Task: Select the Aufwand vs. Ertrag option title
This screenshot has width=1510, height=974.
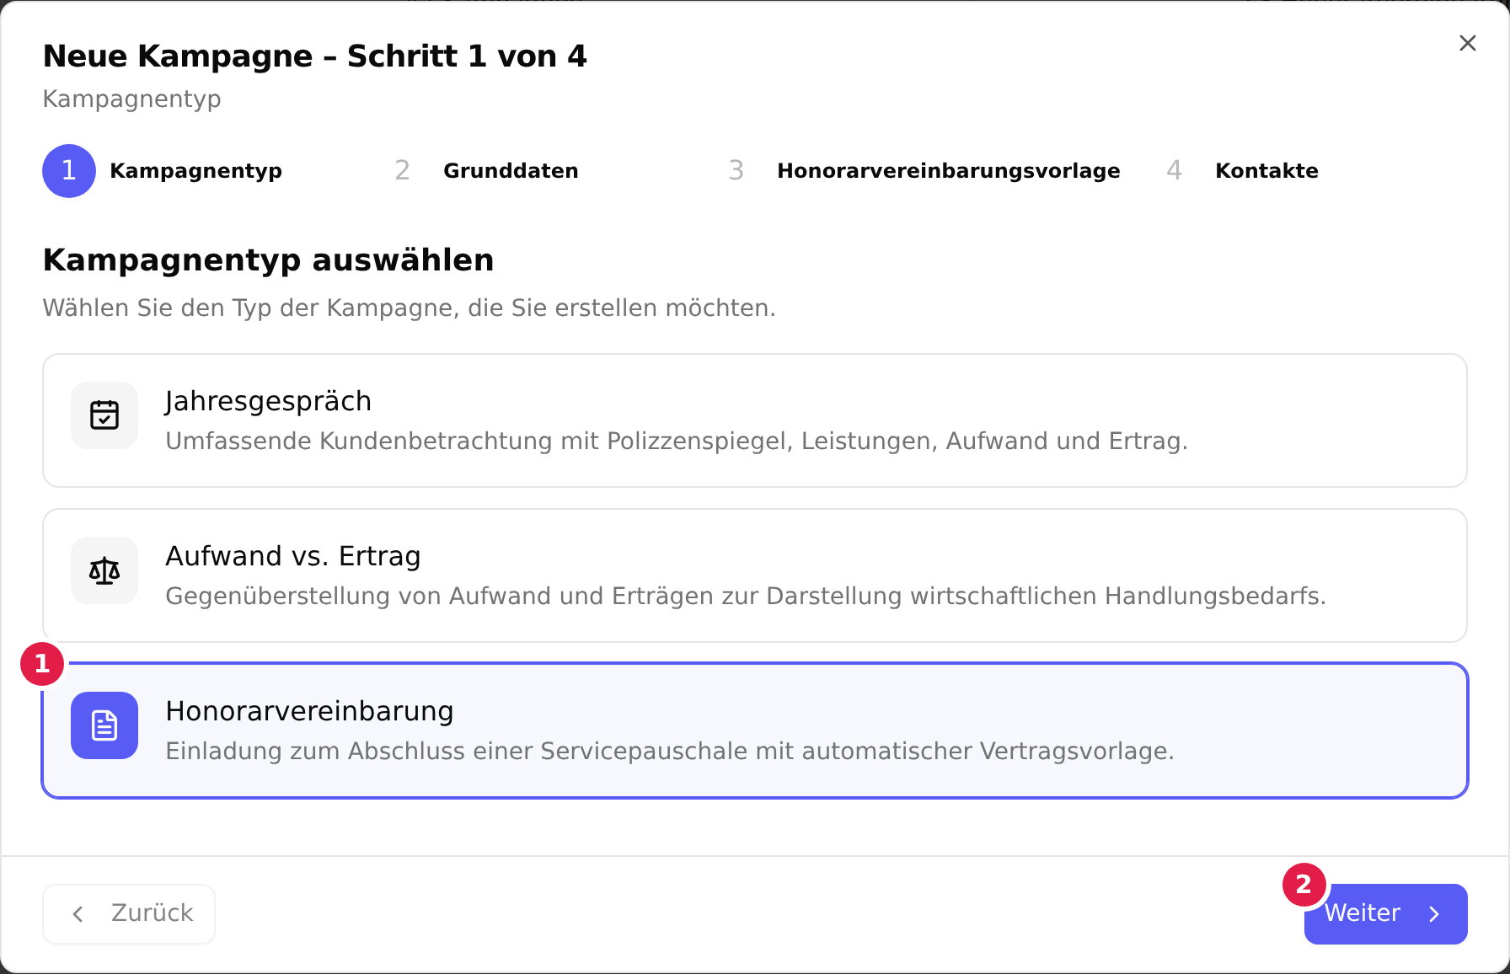Action: [x=293, y=556]
